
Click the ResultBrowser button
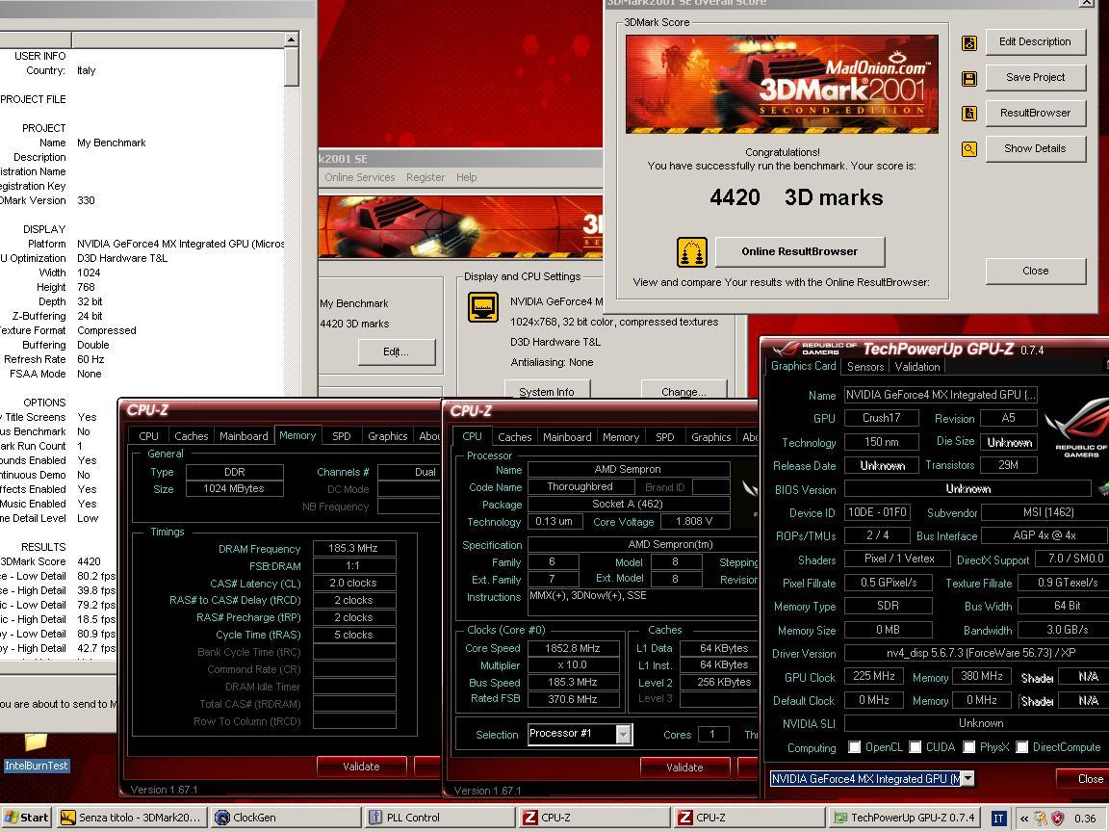point(1035,113)
